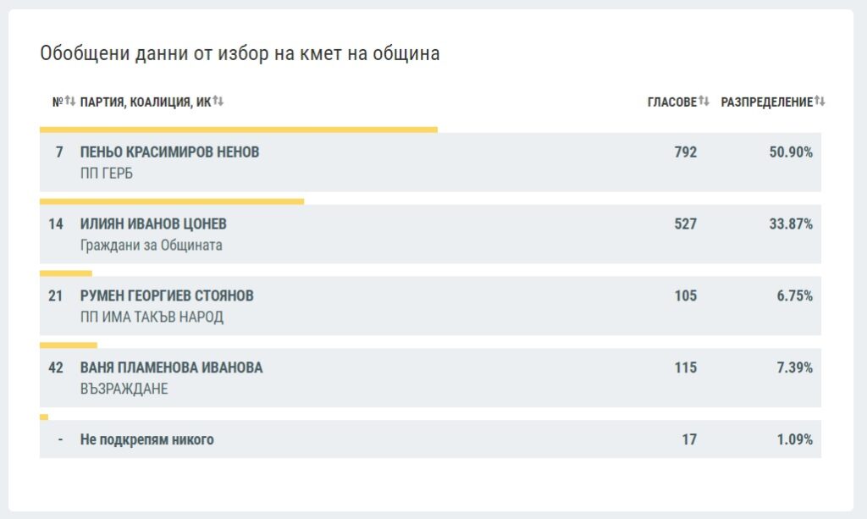This screenshot has width=867, height=519.
Task: Open the РУМЕН ГЕОРГИЕВ СТОЯНОВ row
Action: 430,306
